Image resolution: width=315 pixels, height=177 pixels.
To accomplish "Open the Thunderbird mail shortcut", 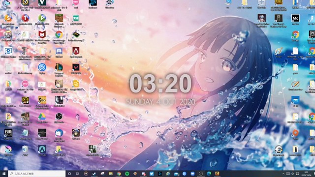I will point(59,133).
